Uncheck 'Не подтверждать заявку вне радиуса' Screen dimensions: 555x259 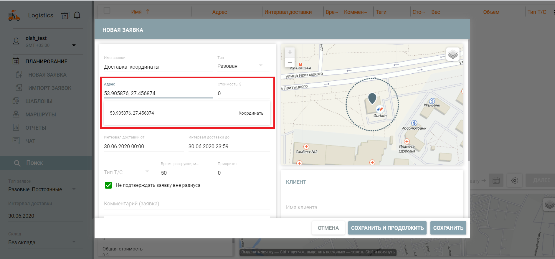point(108,185)
